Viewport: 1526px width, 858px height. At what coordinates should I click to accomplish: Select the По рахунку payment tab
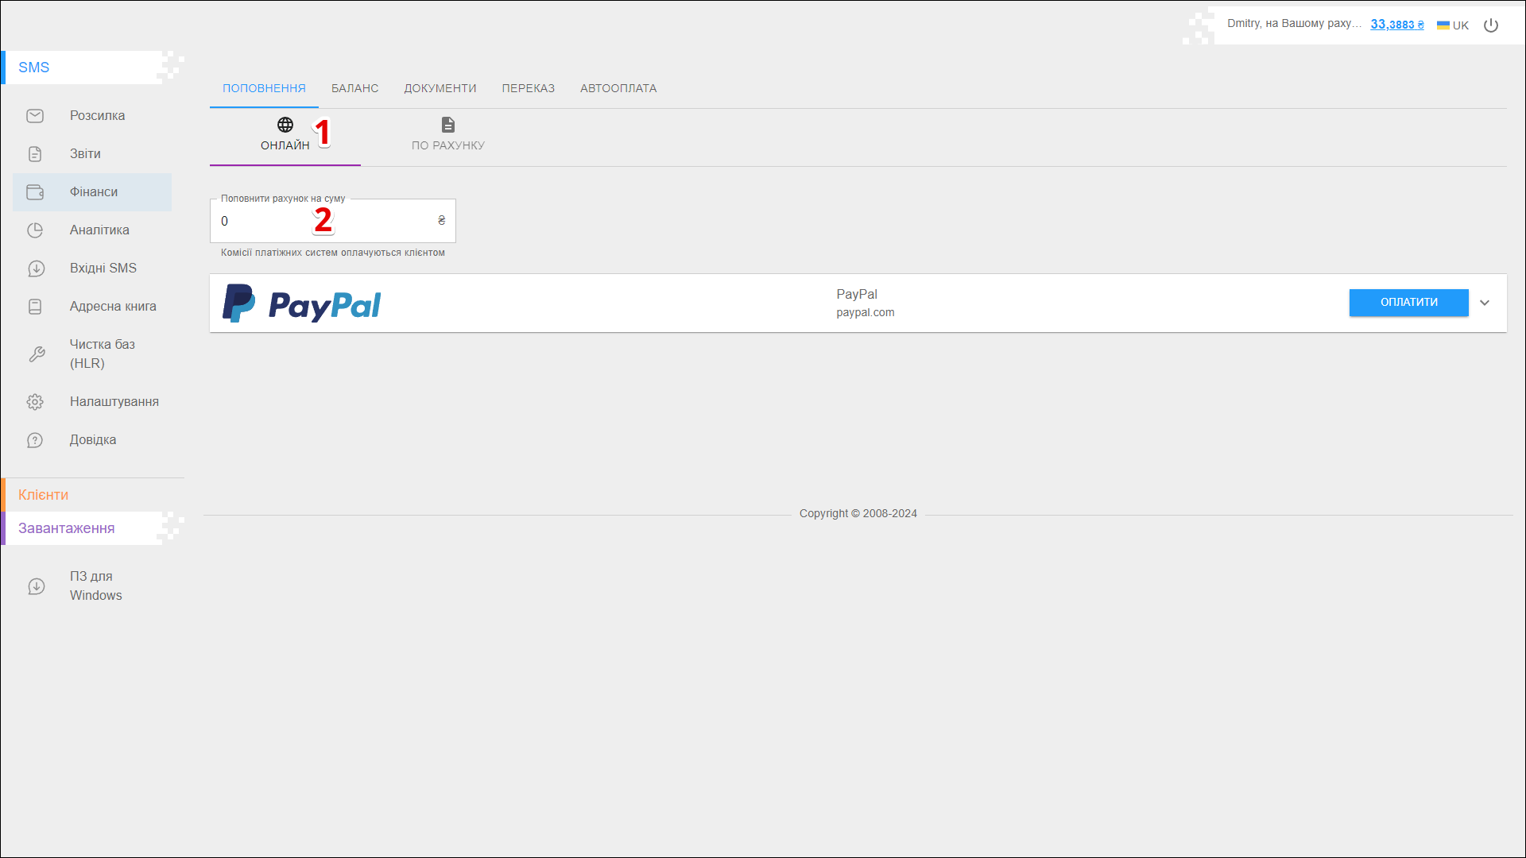pos(448,135)
